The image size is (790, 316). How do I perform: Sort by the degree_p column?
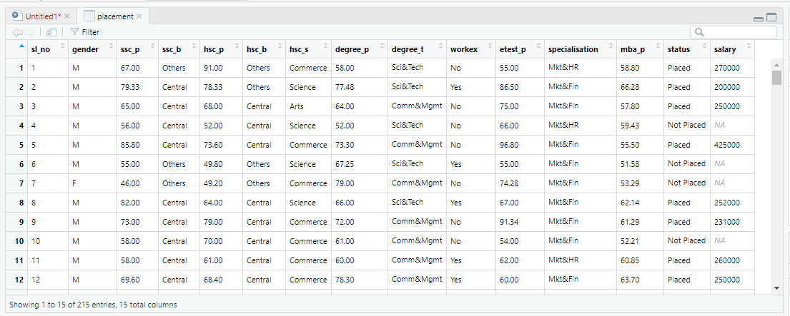pos(359,49)
